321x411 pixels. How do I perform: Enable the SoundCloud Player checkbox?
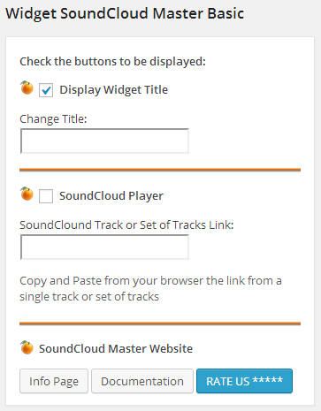[46, 196]
